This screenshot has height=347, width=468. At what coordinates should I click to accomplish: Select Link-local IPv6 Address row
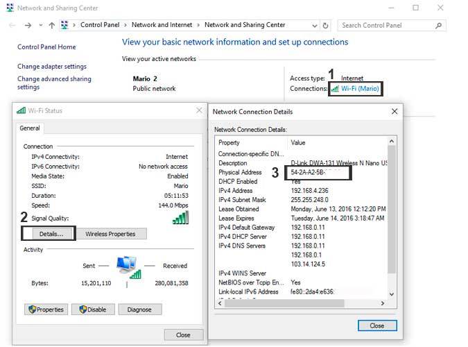(302, 291)
